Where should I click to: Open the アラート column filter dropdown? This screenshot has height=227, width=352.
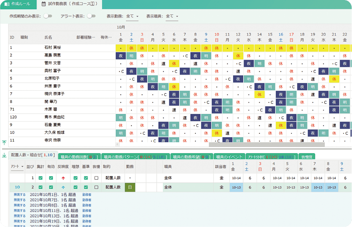(17, 167)
